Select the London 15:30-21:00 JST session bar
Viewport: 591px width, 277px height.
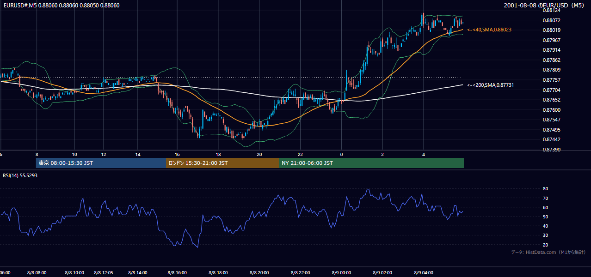(222, 163)
